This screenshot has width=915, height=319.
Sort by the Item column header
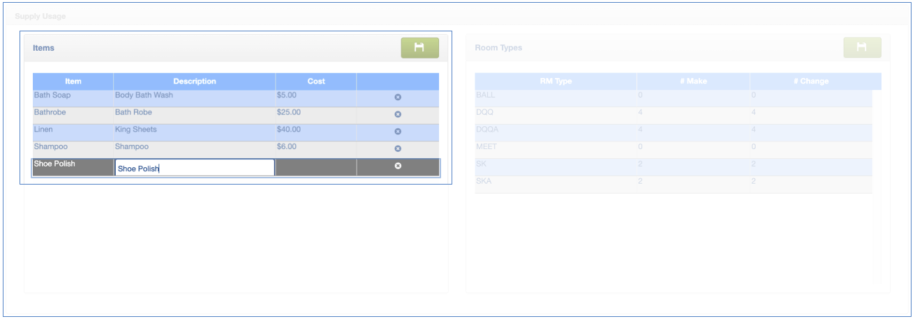(x=73, y=81)
